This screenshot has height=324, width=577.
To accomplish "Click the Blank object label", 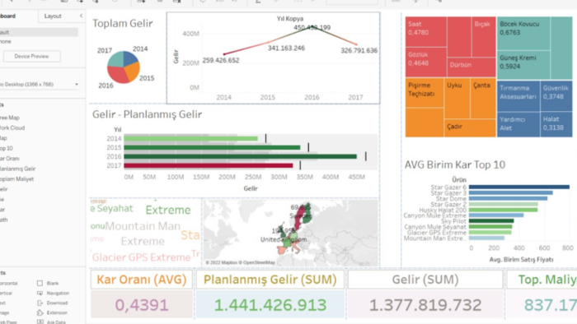I will pyautogui.click(x=53, y=283).
